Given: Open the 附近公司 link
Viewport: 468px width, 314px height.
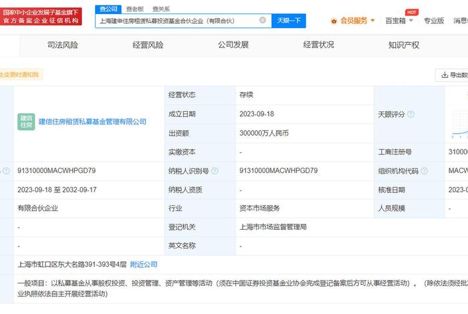Looking at the screenshot, I should pyautogui.click(x=144, y=265).
